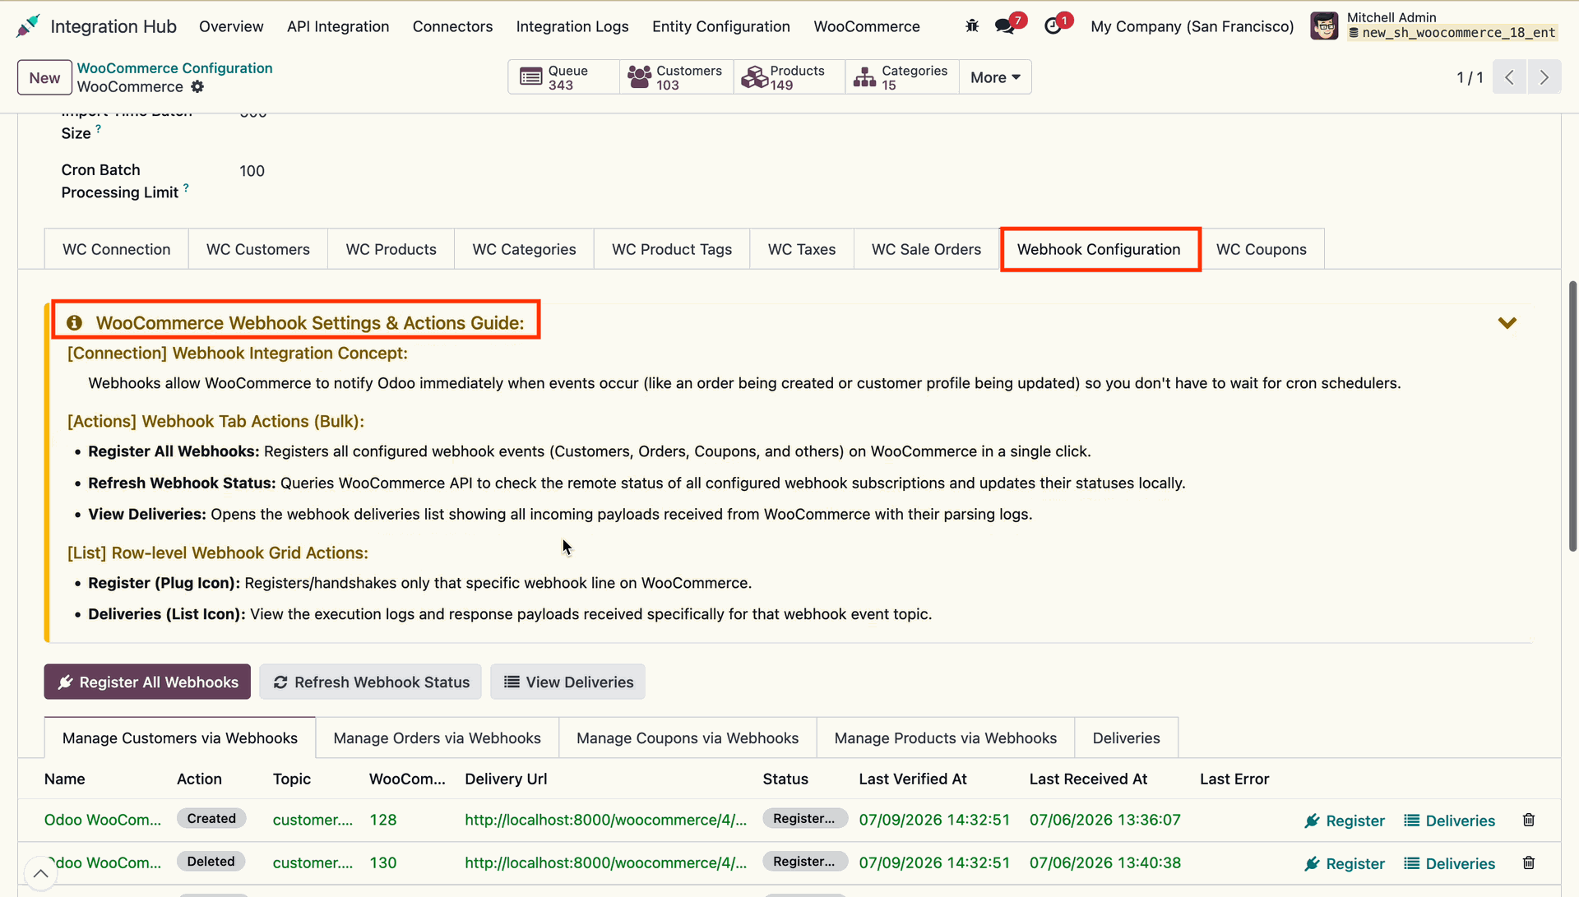Go to next record arrow
The height and width of the screenshot is (897, 1579).
click(x=1544, y=77)
